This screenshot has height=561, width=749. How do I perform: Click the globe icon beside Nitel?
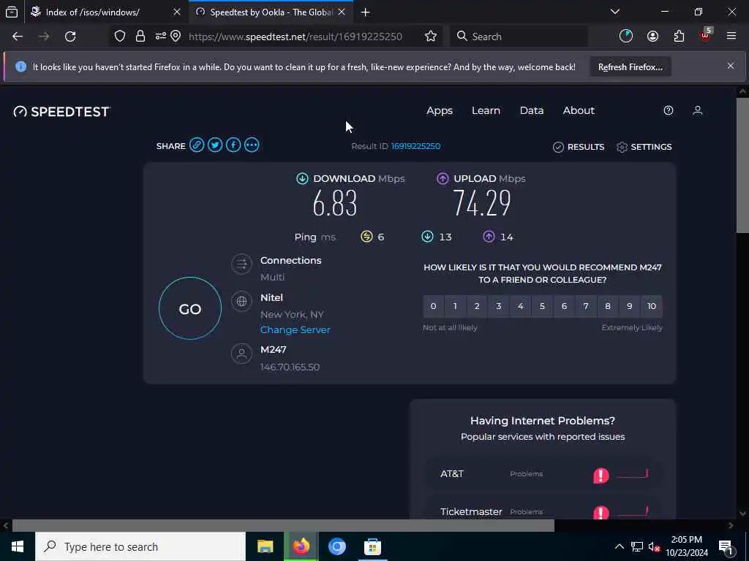coord(241,301)
